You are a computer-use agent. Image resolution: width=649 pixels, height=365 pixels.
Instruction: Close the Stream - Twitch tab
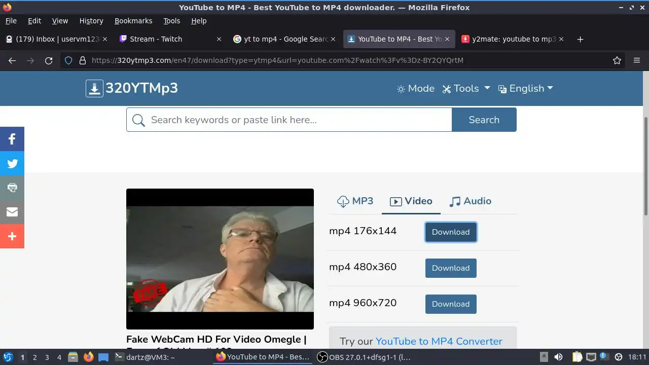(219, 39)
